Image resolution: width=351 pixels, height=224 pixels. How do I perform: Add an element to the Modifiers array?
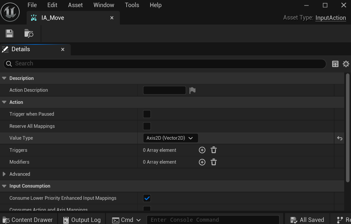(x=202, y=162)
